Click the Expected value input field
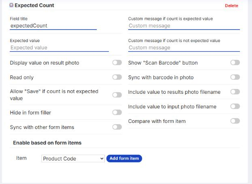The height and width of the screenshot is (184, 252). (59, 48)
